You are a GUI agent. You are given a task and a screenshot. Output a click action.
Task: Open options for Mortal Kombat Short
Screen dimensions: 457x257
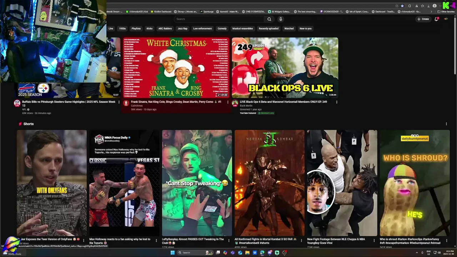point(301,240)
